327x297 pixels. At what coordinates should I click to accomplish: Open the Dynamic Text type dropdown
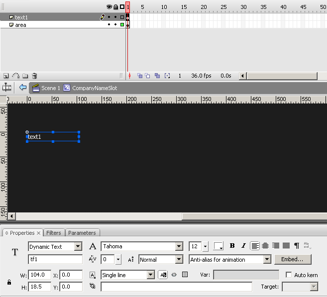coord(78,246)
